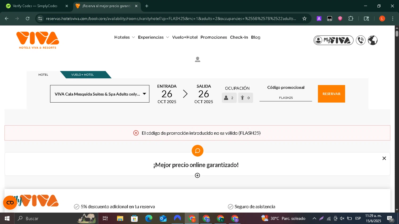Viewport: 399px width, 224px height.
Task: Click the weather 30°C Parc. soleado widget
Action: [x=283, y=218]
